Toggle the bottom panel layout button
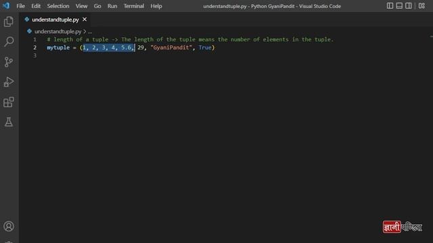 (399, 6)
